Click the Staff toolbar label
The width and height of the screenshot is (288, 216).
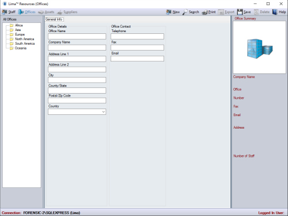point(12,12)
